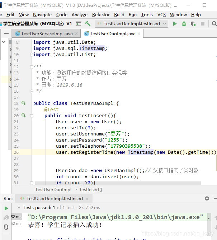Open the Run menu

pos(133,15)
